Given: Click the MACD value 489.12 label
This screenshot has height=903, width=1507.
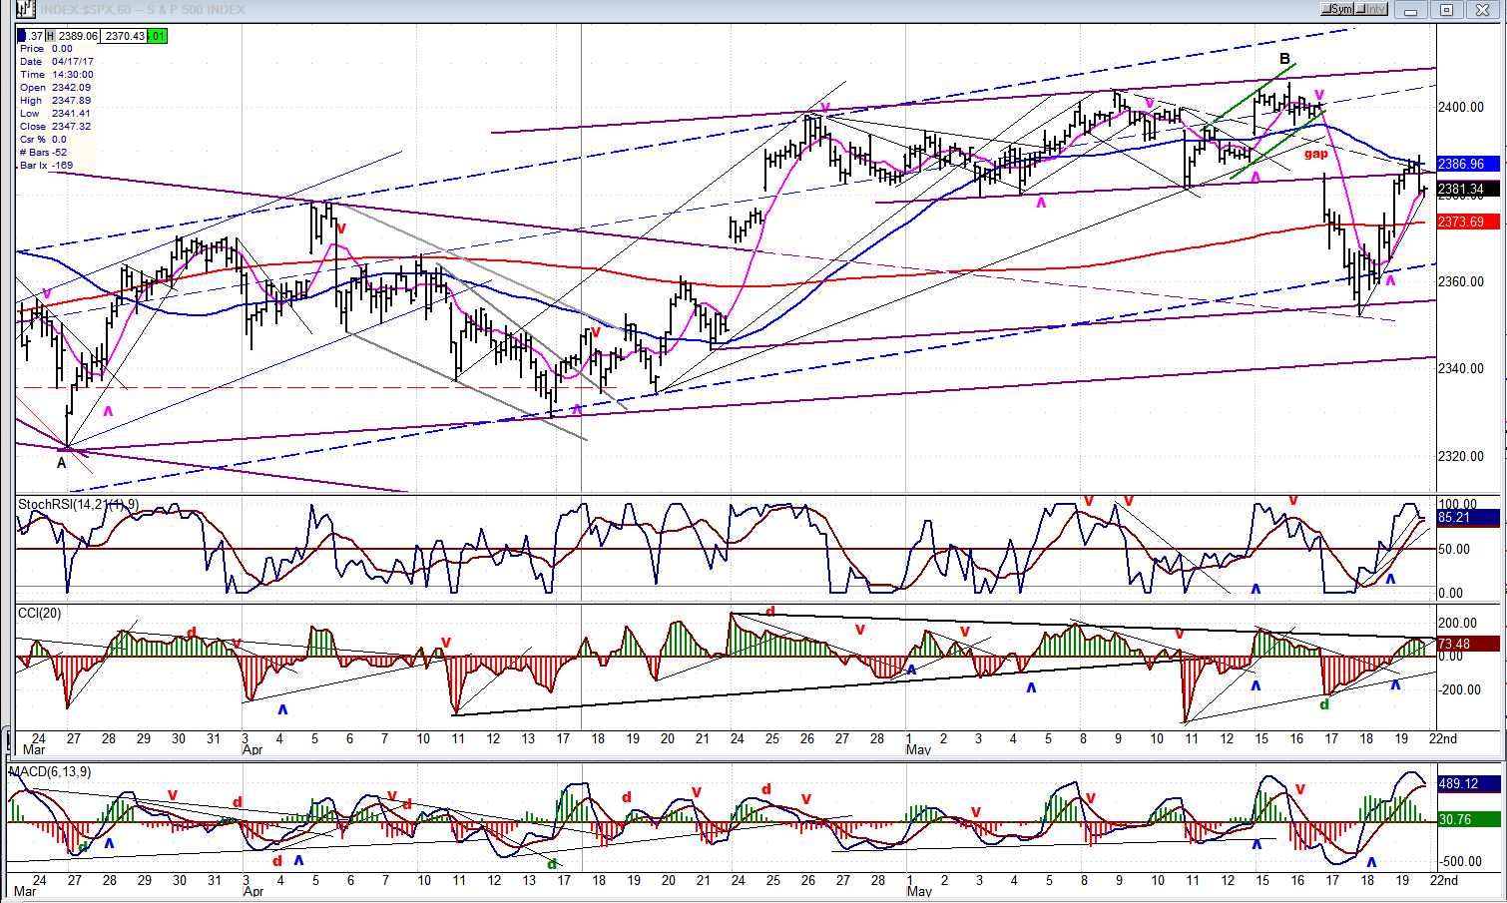Looking at the screenshot, I should tap(1467, 784).
